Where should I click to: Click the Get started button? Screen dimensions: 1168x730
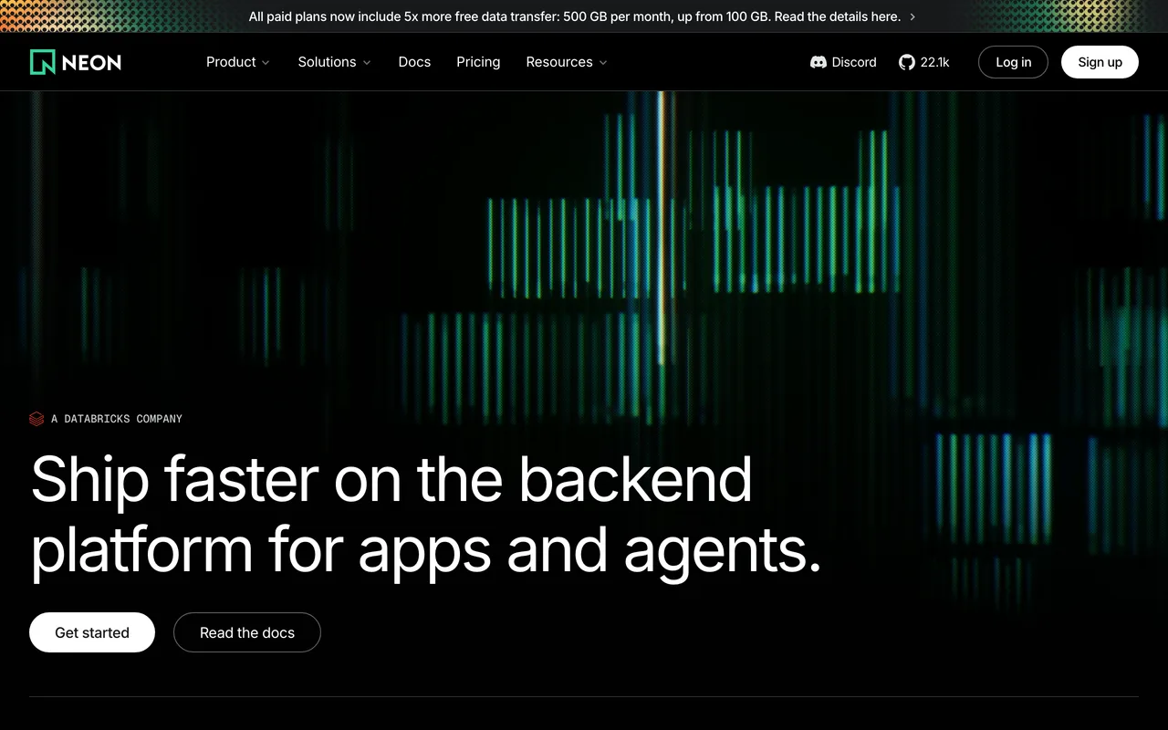point(92,632)
